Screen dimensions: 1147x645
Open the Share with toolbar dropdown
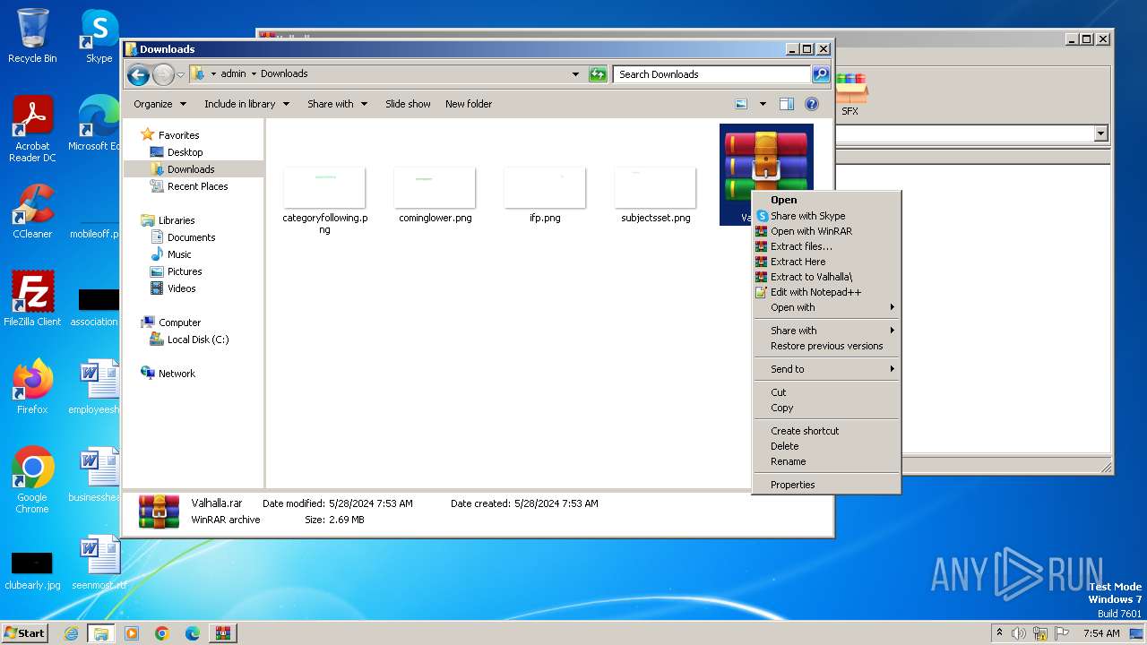(337, 104)
